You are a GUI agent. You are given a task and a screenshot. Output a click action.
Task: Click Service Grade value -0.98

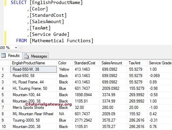[160, 88]
